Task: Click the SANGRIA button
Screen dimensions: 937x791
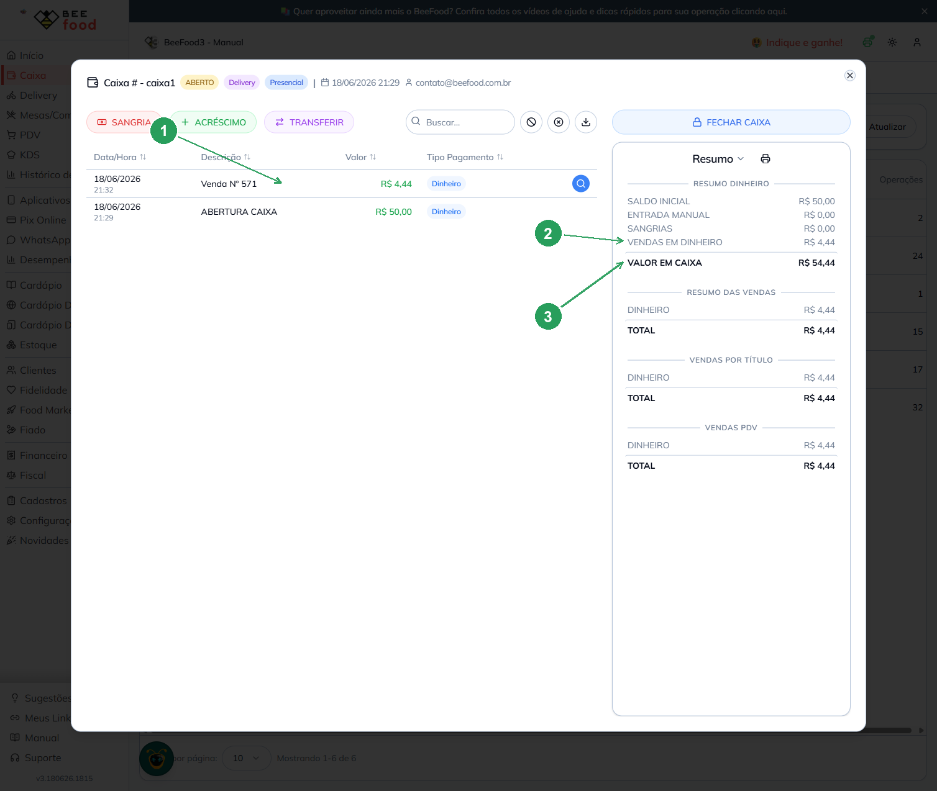Action: coord(122,122)
